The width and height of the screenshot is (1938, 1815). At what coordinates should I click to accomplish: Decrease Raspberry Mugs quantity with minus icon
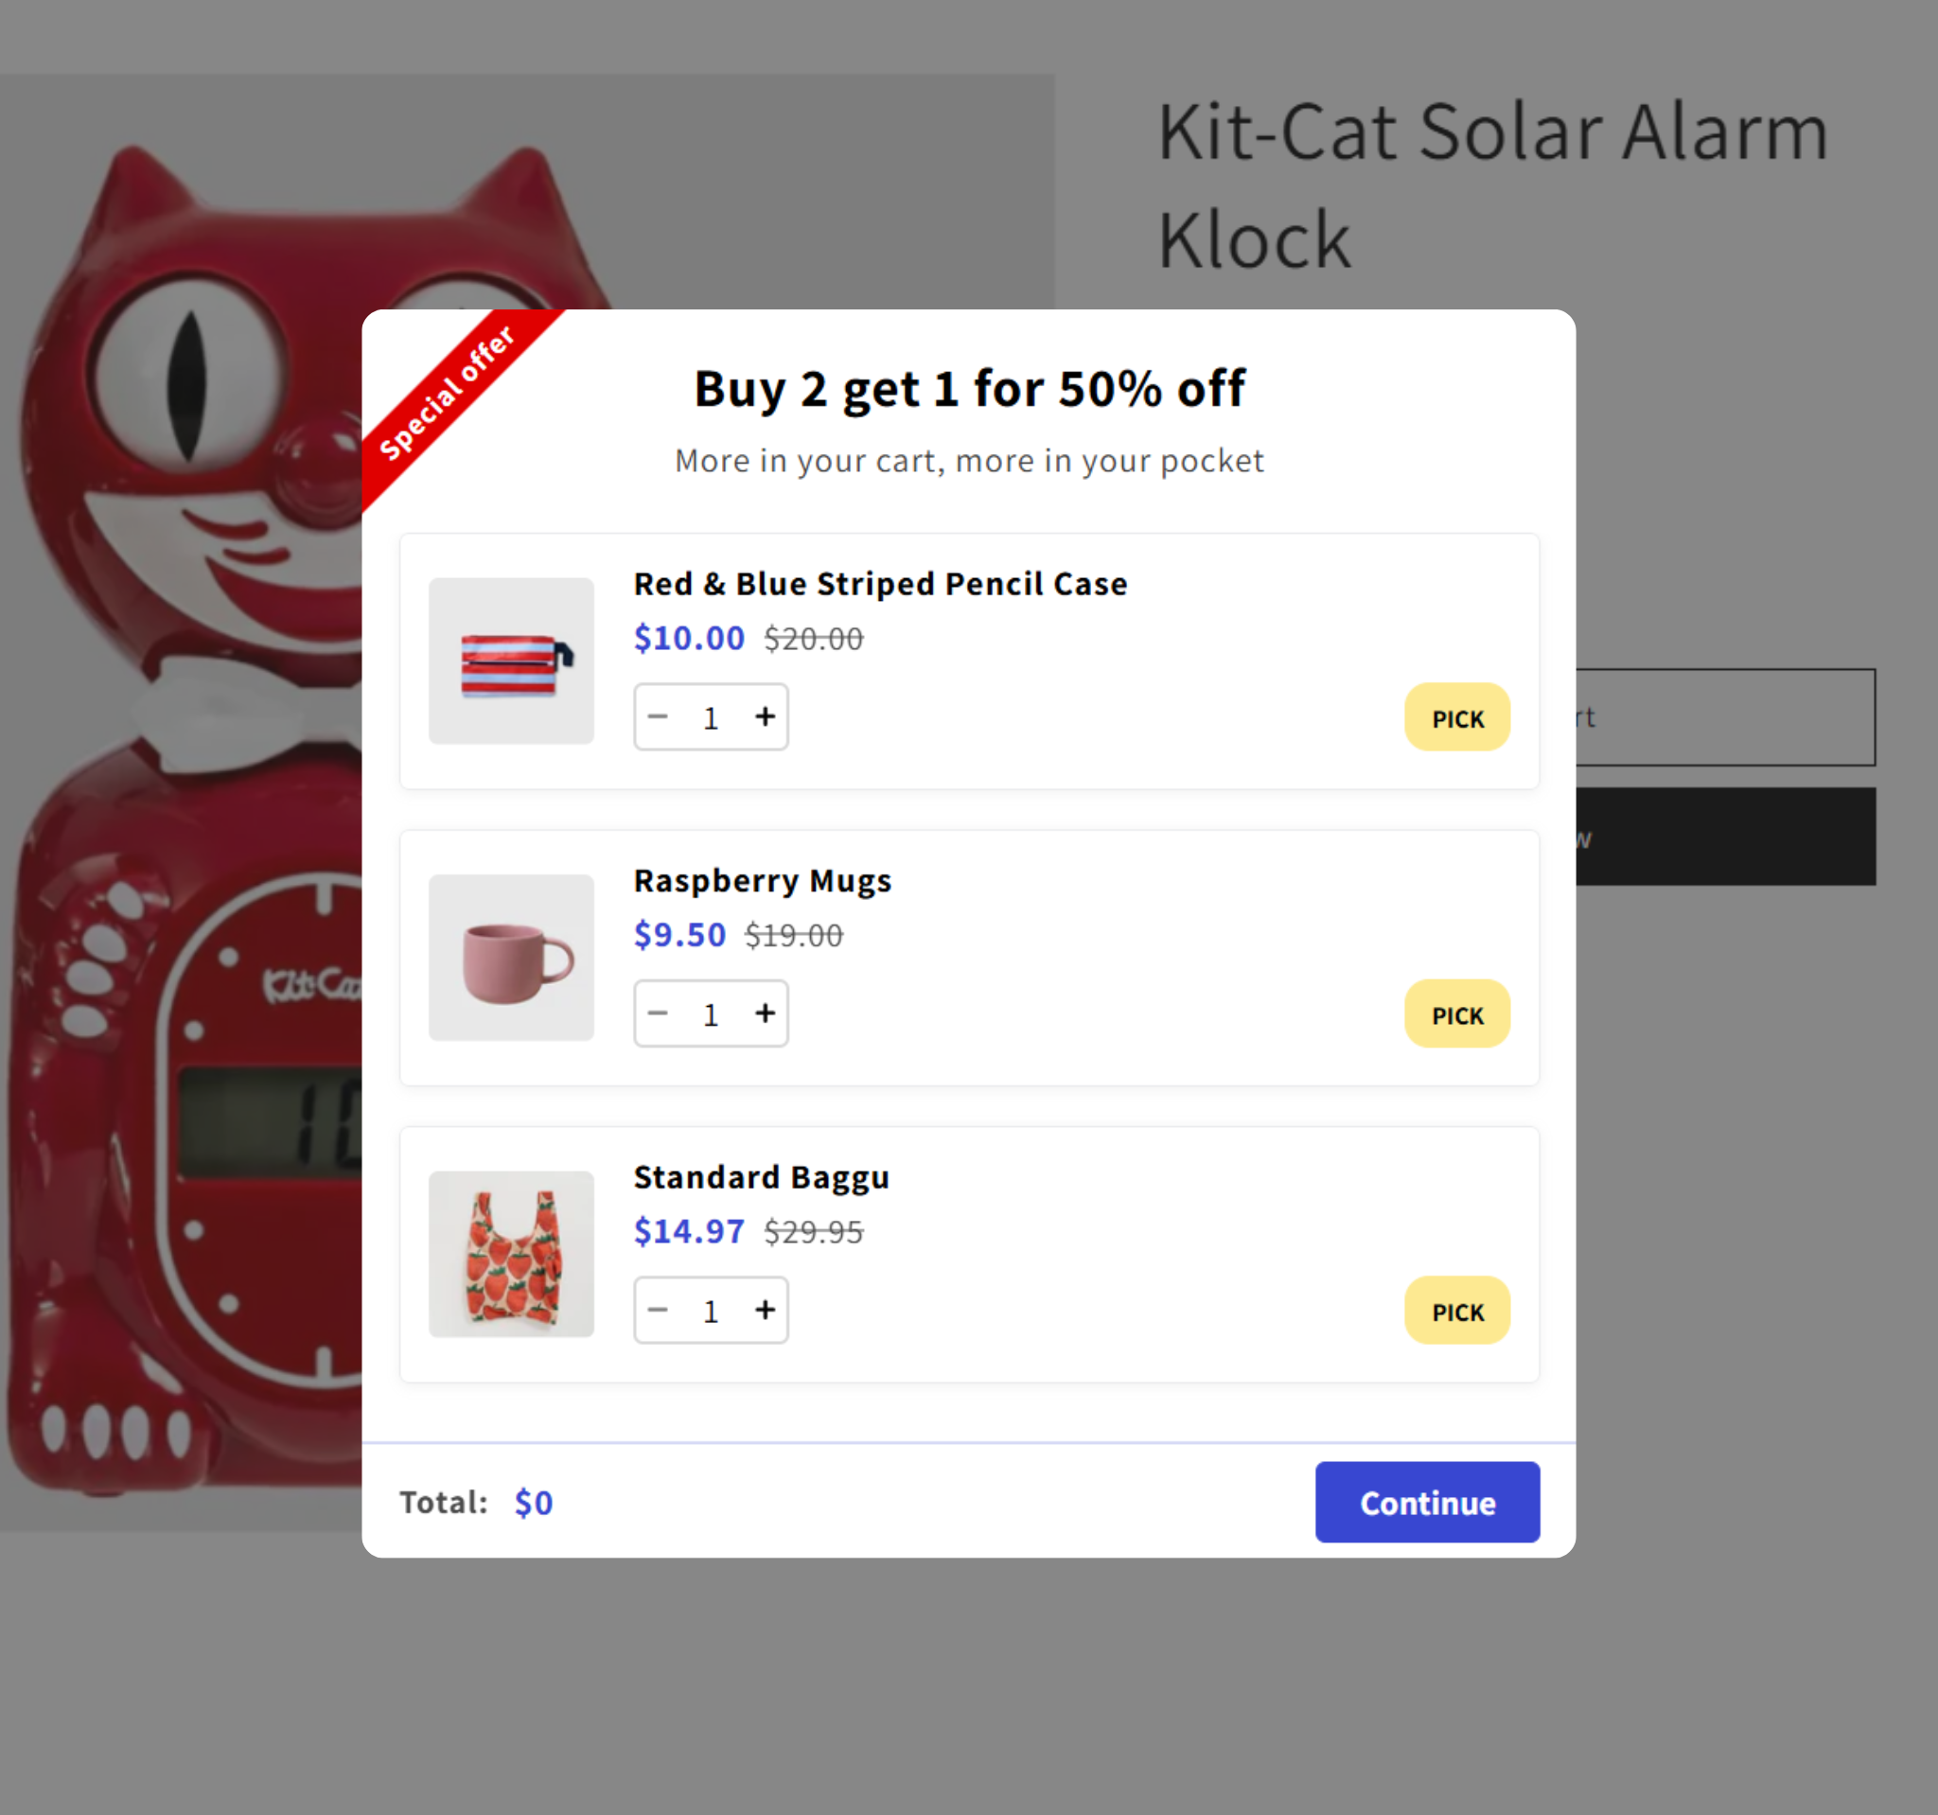pyautogui.click(x=658, y=1013)
